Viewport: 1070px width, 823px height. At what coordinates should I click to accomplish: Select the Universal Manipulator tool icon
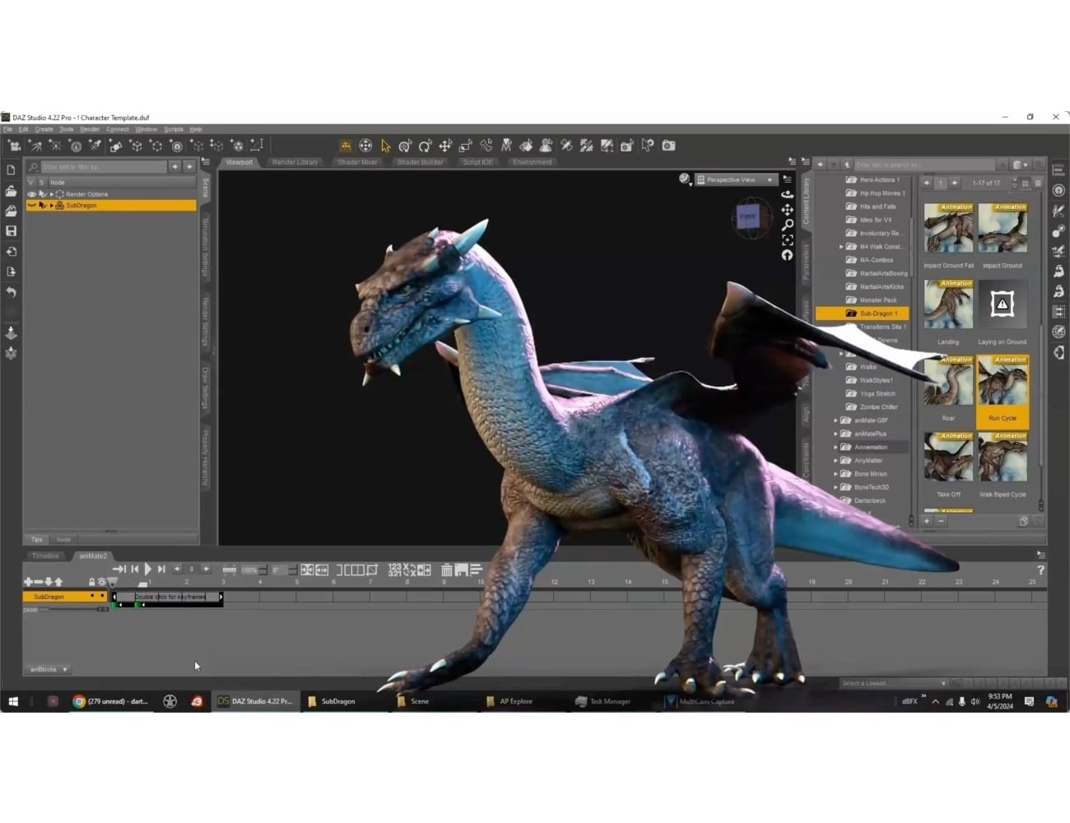(365, 146)
